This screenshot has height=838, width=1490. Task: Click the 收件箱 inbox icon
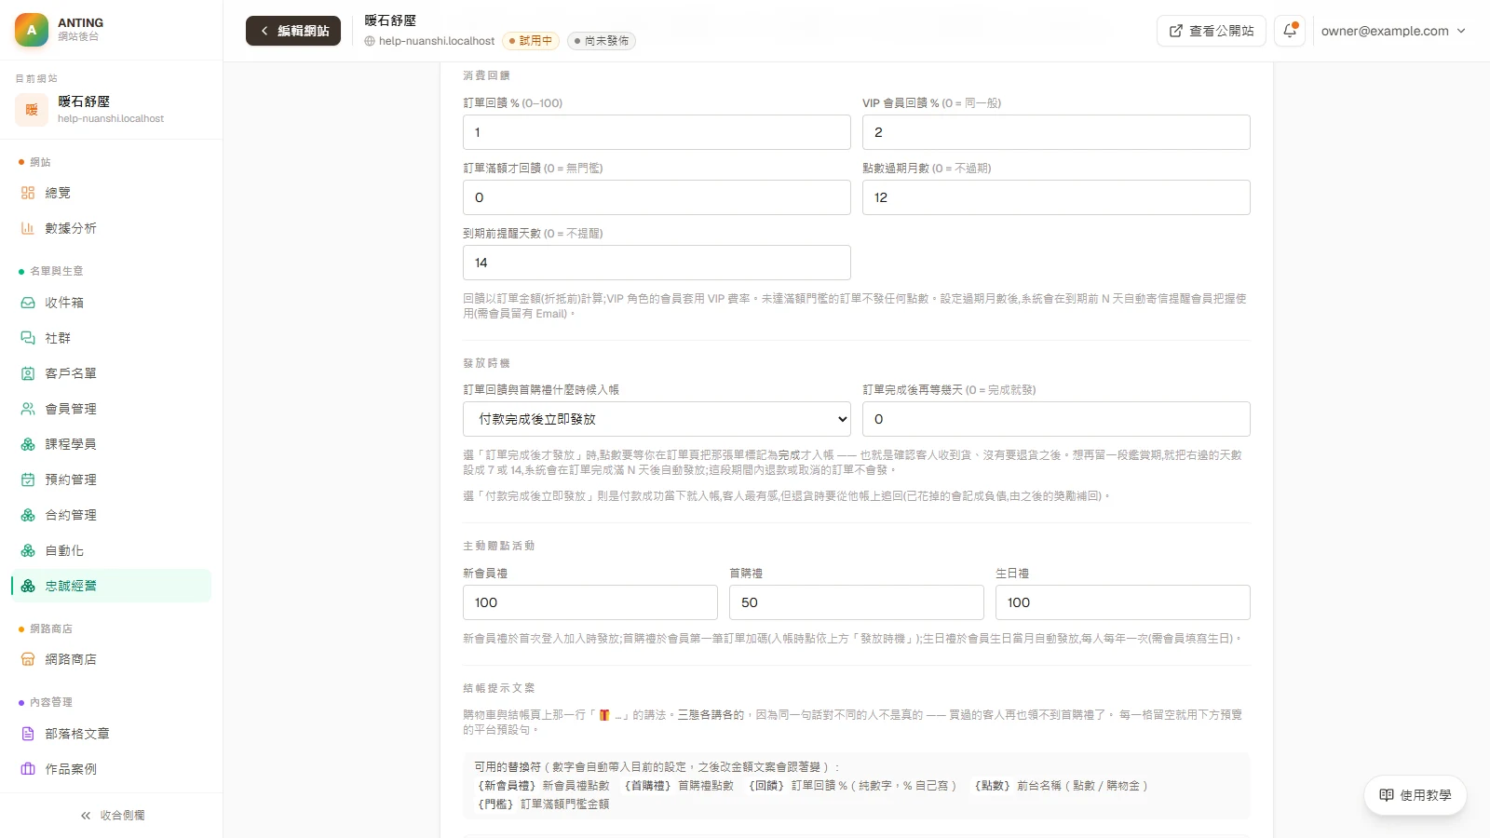pos(28,303)
